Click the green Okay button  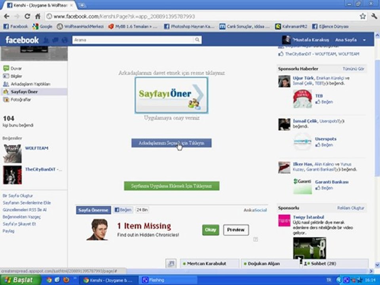(211, 230)
